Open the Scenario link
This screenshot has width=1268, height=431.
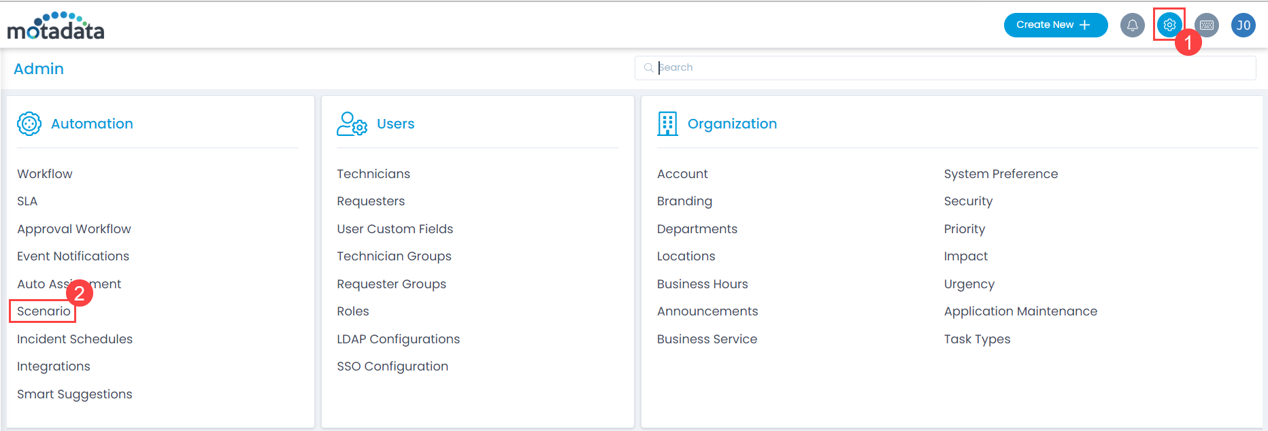point(44,311)
